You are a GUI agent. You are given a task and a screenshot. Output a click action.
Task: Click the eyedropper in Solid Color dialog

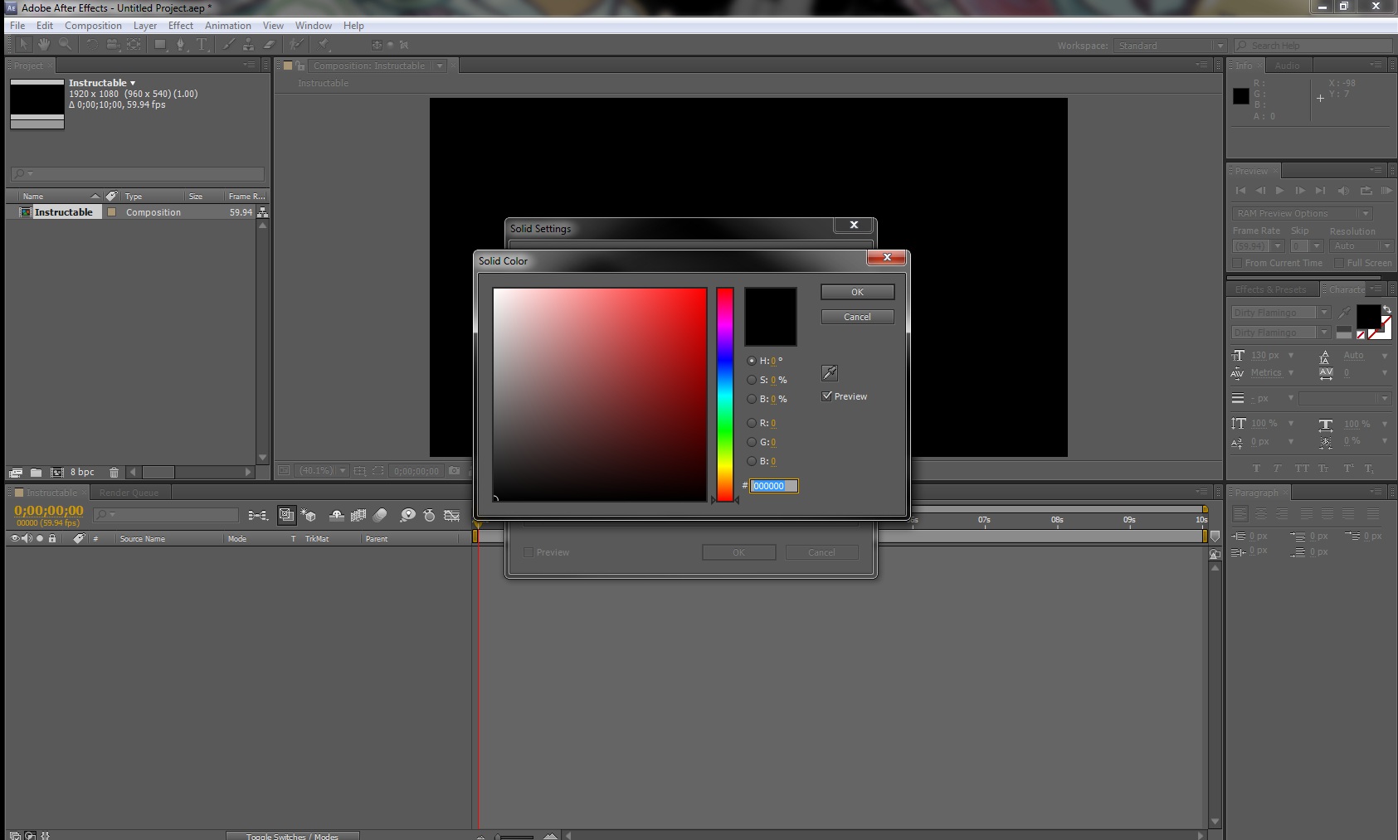[x=830, y=373]
